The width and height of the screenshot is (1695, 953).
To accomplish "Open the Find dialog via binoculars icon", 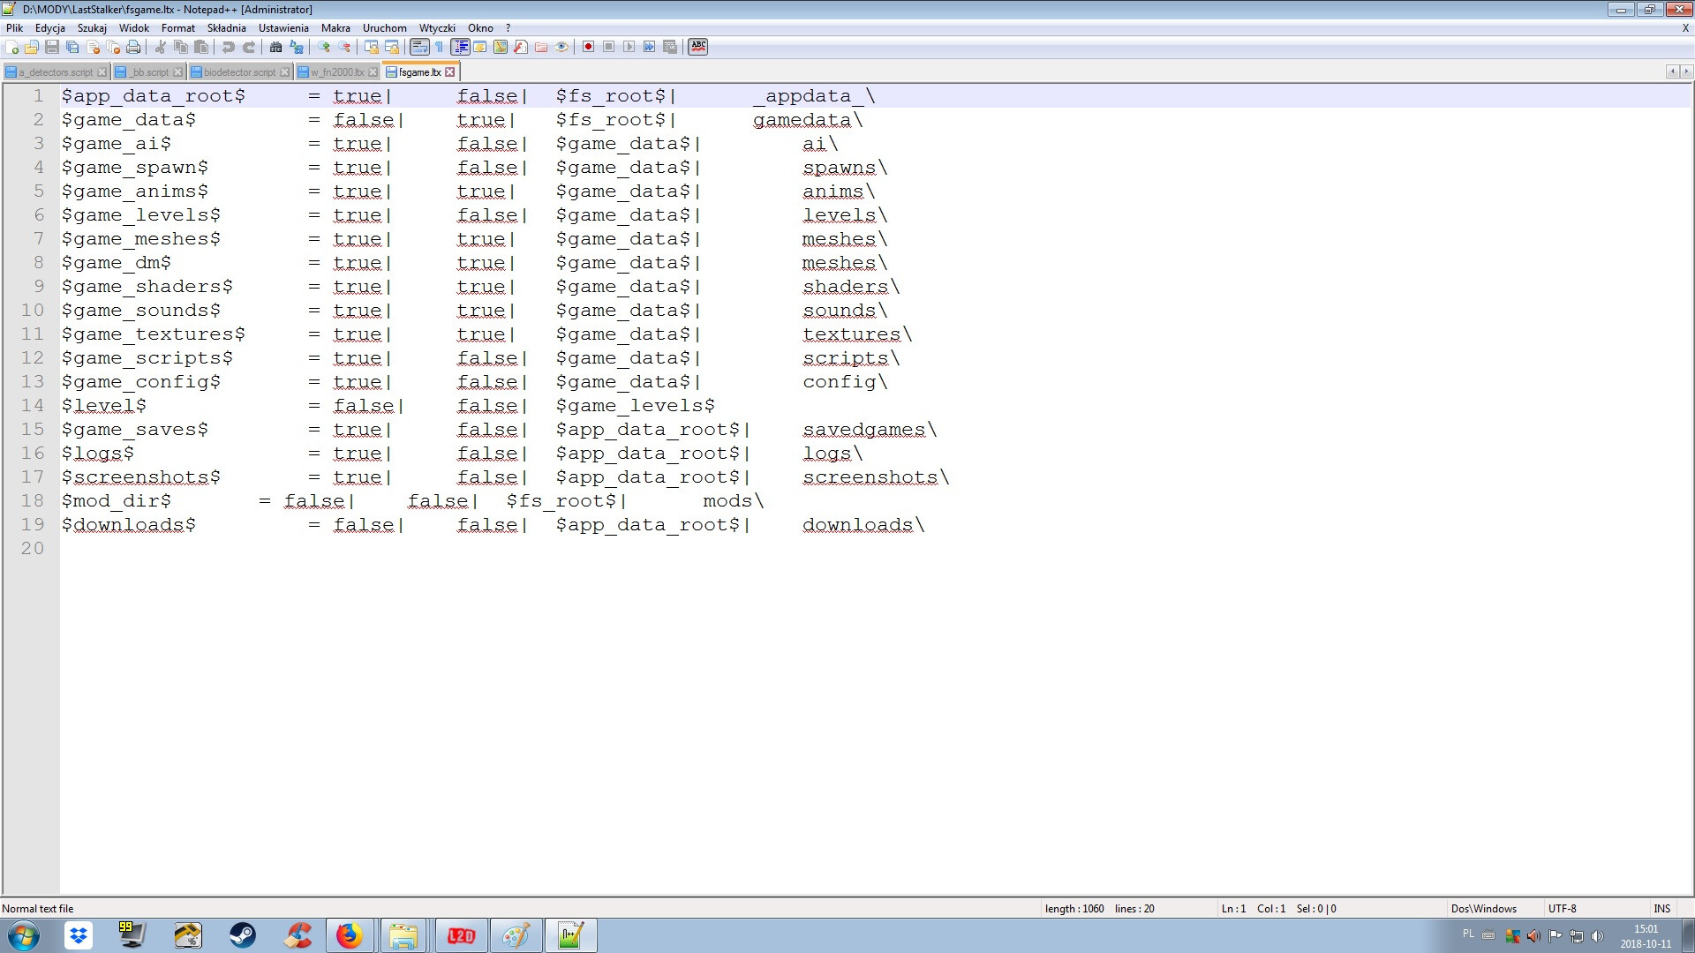I will coord(275,47).
